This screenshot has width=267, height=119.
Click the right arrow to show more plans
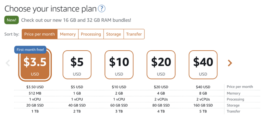point(230,63)
